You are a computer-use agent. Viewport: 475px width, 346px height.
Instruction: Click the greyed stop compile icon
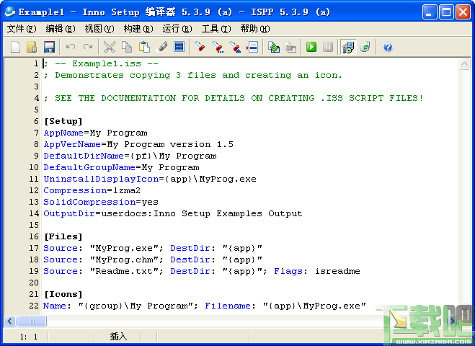(290, 47)
